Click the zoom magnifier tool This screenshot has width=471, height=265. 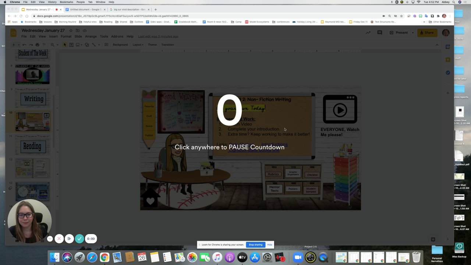(52, 45)
